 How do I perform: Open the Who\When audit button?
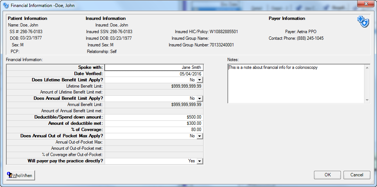tap(21, 176)
